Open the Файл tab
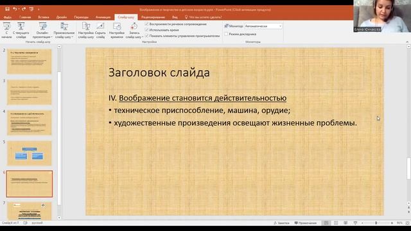The width and height of the screenshot is (411, 231). coord(8,17)
